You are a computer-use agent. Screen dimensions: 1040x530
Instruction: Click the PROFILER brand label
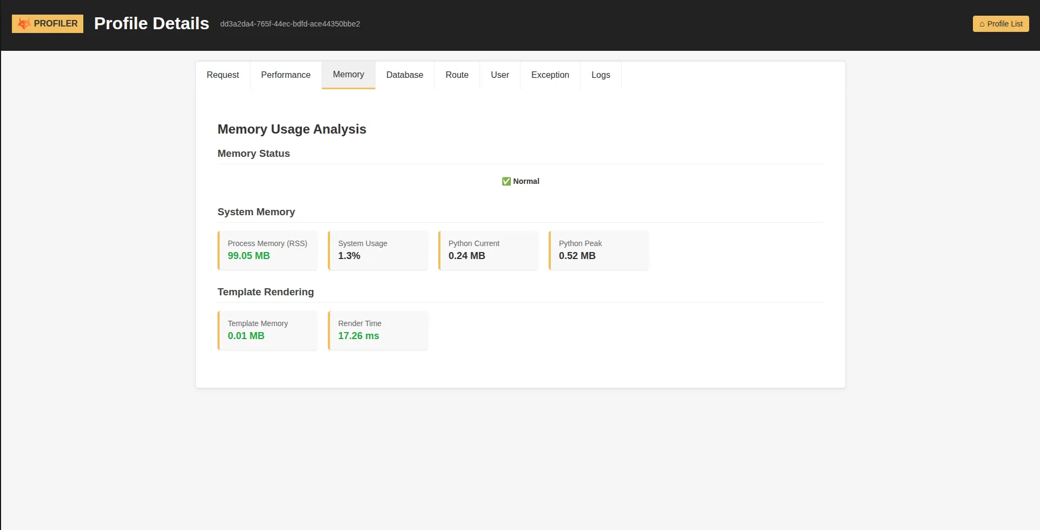pyautogui.click(x=56, y=24)
